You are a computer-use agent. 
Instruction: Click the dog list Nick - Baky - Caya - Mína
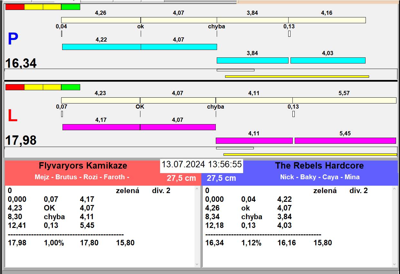pos(320,177)
